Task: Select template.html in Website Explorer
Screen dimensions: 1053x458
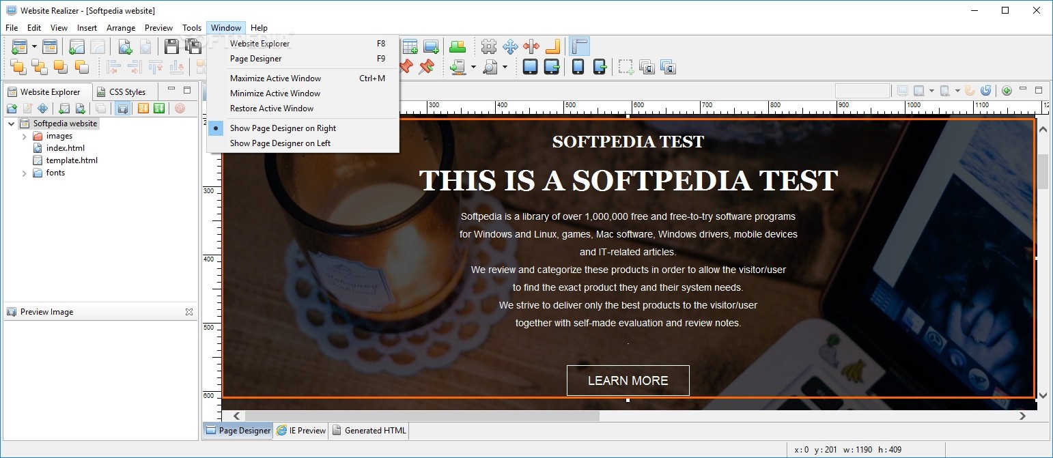Action: [x=72, y=160]
